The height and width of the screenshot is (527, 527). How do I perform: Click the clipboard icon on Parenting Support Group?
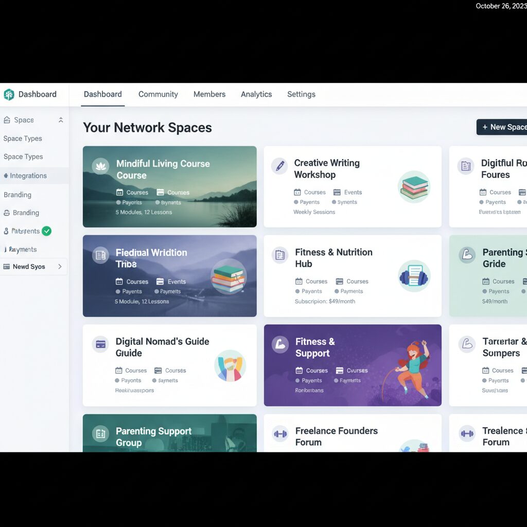pos(100,434)
